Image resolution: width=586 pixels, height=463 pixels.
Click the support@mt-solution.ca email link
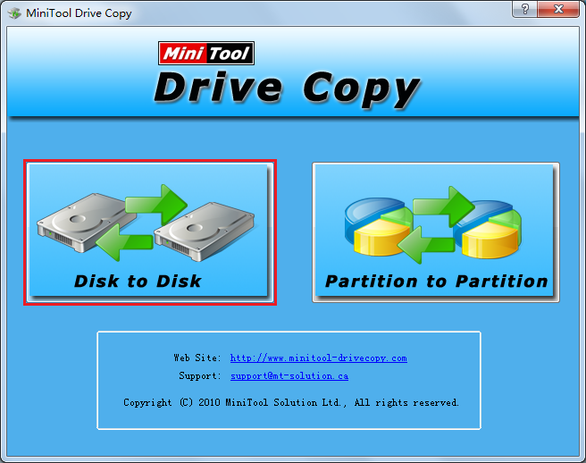(289, 376)
